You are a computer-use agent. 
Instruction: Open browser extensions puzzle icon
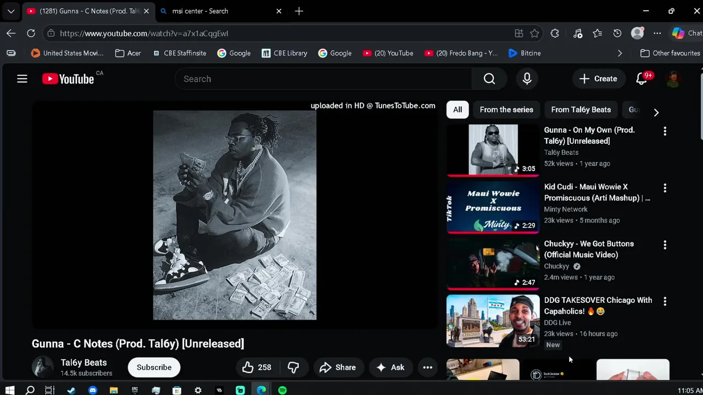click(x=555, y=33)
